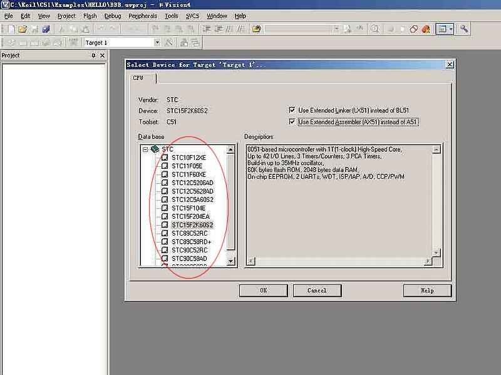Image resolution: width=501 pixels, height=375 pixels.
Task: Click the Save All toolbar icon
Action: click(x=46, y=29)
